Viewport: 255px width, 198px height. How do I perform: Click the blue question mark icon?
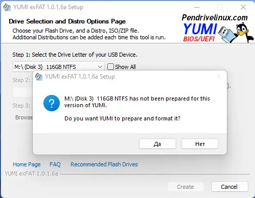click(52, 103)
